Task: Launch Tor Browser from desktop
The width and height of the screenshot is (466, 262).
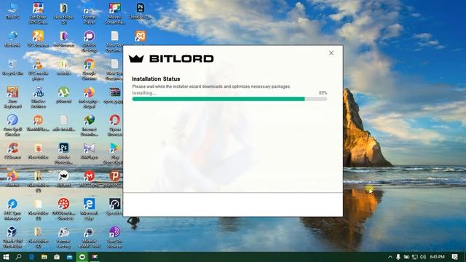Action: (63, 39)
